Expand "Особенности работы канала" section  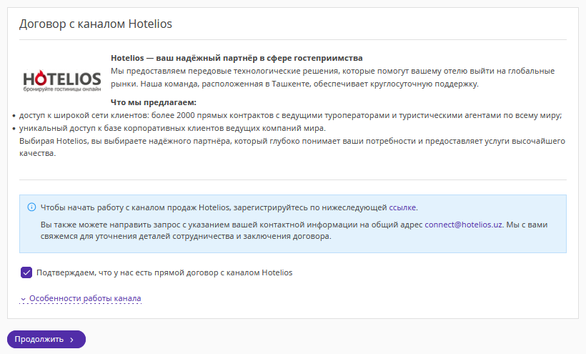pyautogui.click(x=81, y=298)
